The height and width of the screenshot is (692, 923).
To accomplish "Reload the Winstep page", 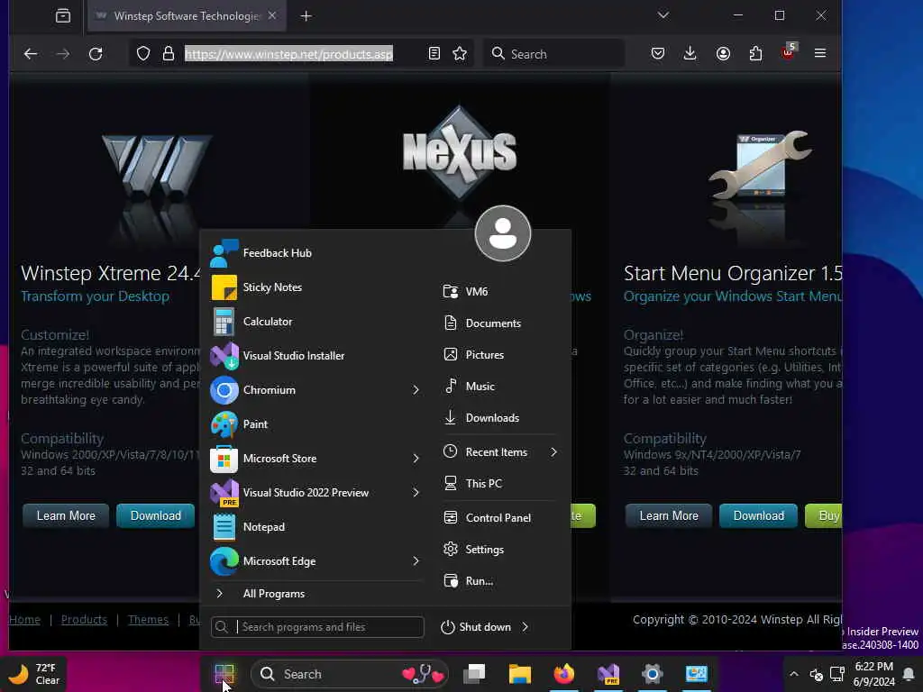I will pos(96,54).
